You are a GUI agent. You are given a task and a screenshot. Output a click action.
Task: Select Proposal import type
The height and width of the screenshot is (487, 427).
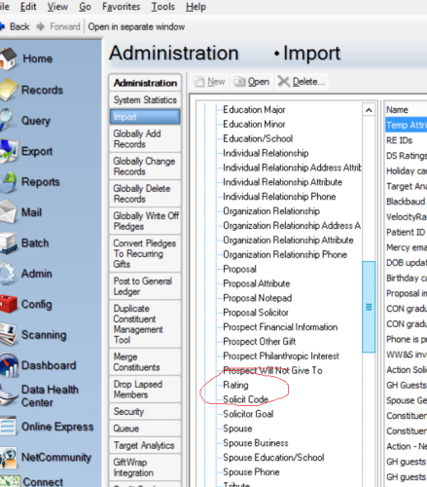pos(239,269)
